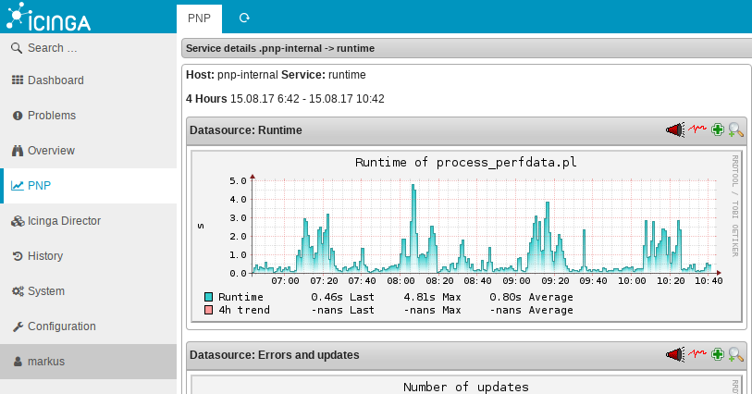
Task: Click the 0.46s Last value
Action: (x=342, y=297)
